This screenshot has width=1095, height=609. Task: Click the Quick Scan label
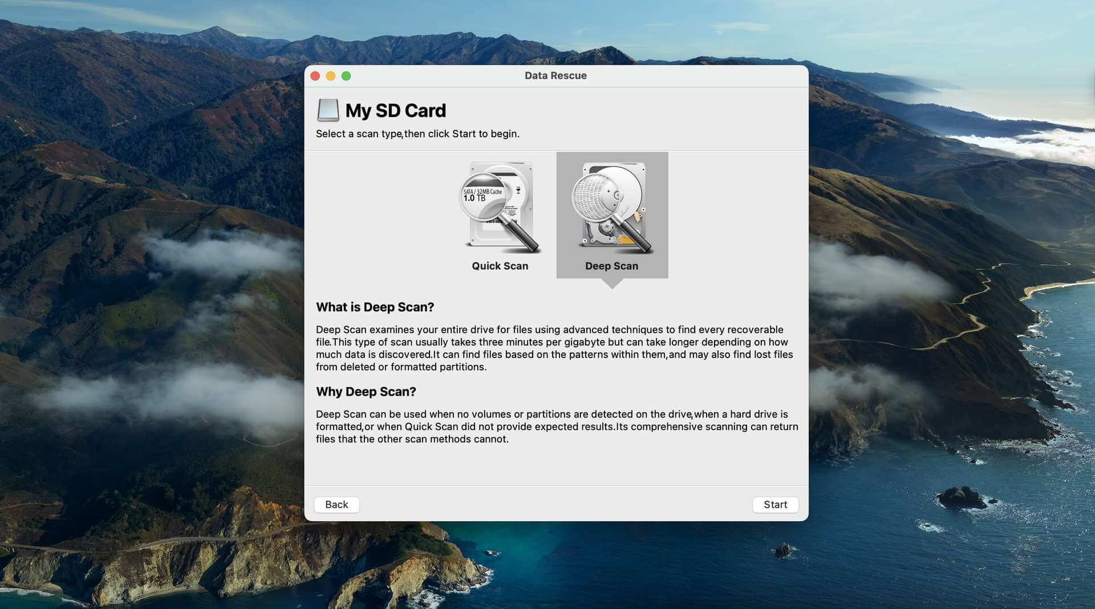pos(500,266)
